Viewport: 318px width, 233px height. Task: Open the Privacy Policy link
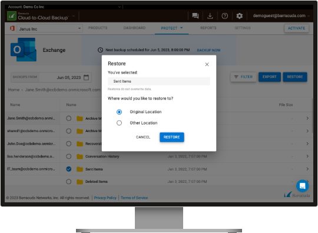[x=105, y=198]
